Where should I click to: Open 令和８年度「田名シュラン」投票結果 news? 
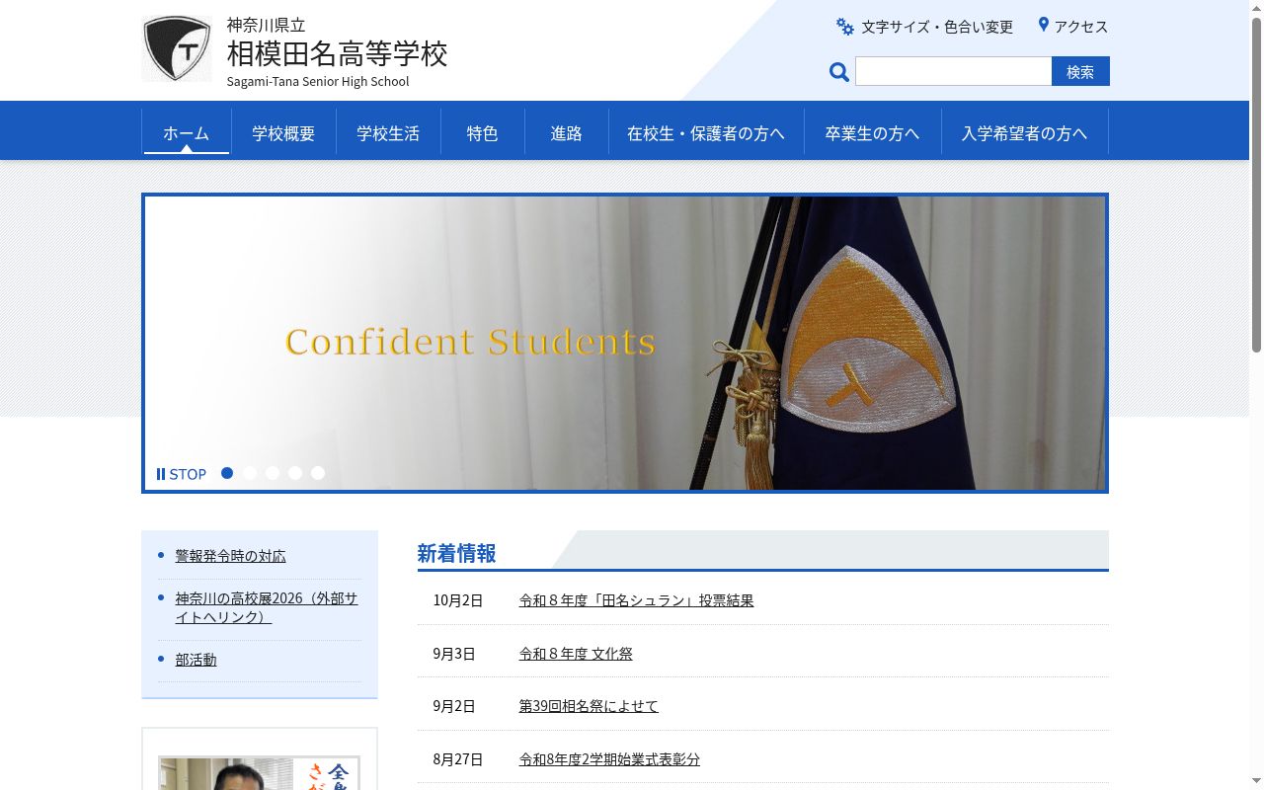636,600
